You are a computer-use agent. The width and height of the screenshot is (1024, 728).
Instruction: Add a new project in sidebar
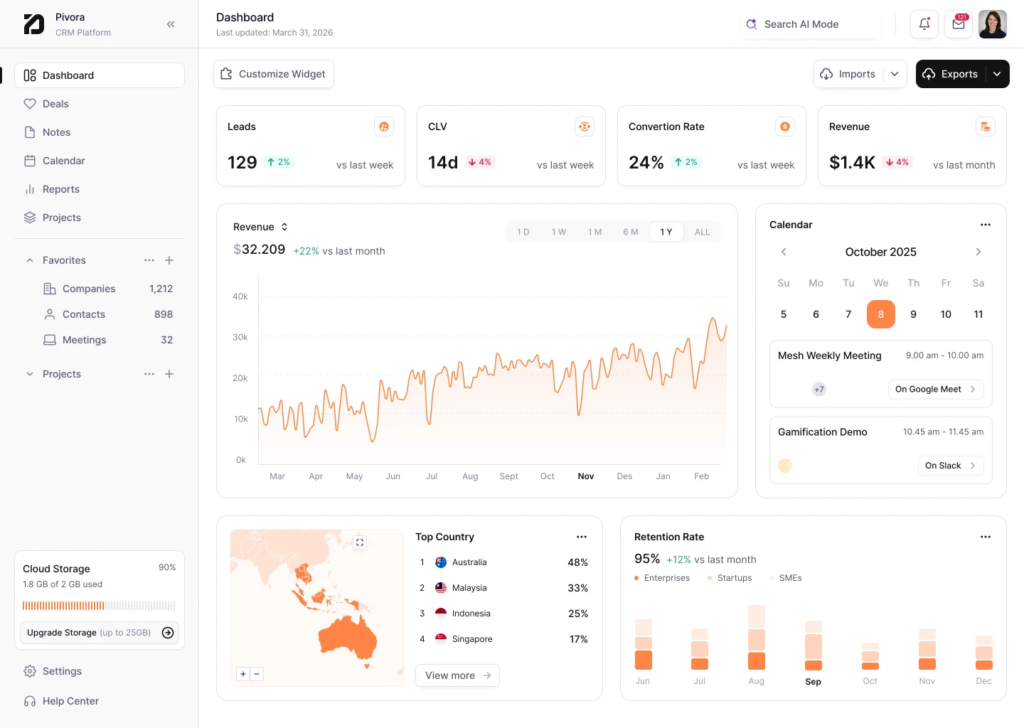coord(169,374)
